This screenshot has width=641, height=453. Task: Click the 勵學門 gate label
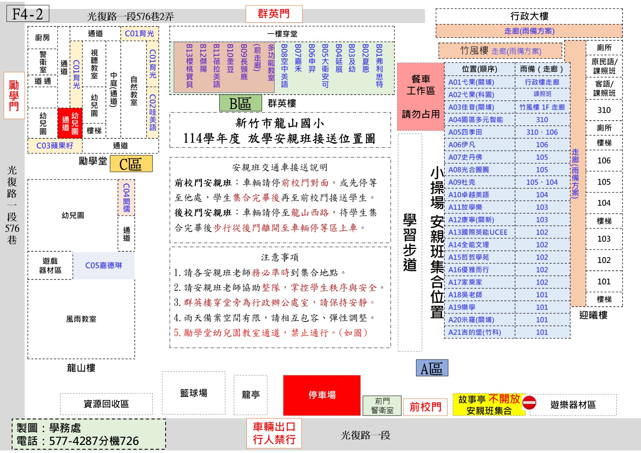pyautogui.click(x=14, y=96)
